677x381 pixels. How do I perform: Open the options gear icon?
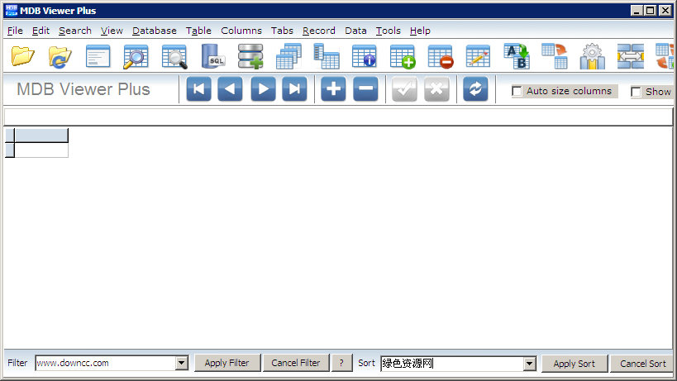coord(593,56)
